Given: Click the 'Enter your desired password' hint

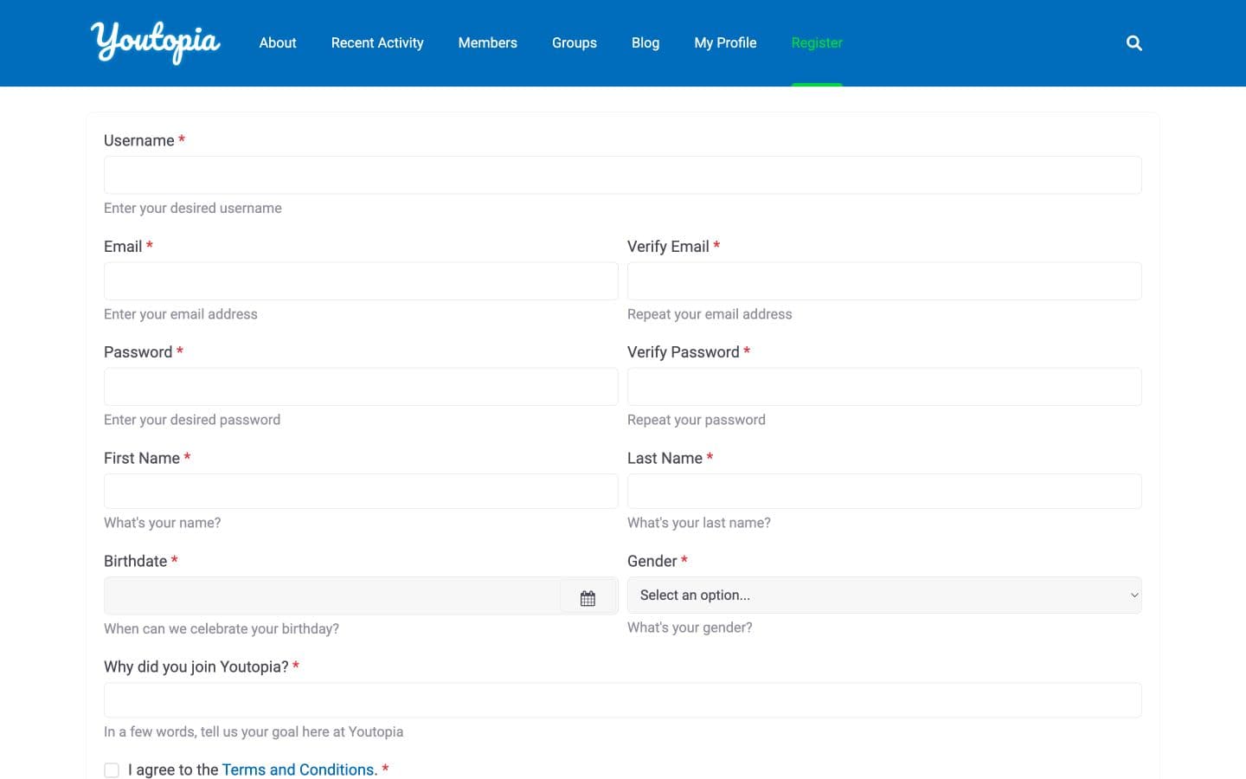Looking at the screenshot, I should pyautogui.click(x=192, y=420).
